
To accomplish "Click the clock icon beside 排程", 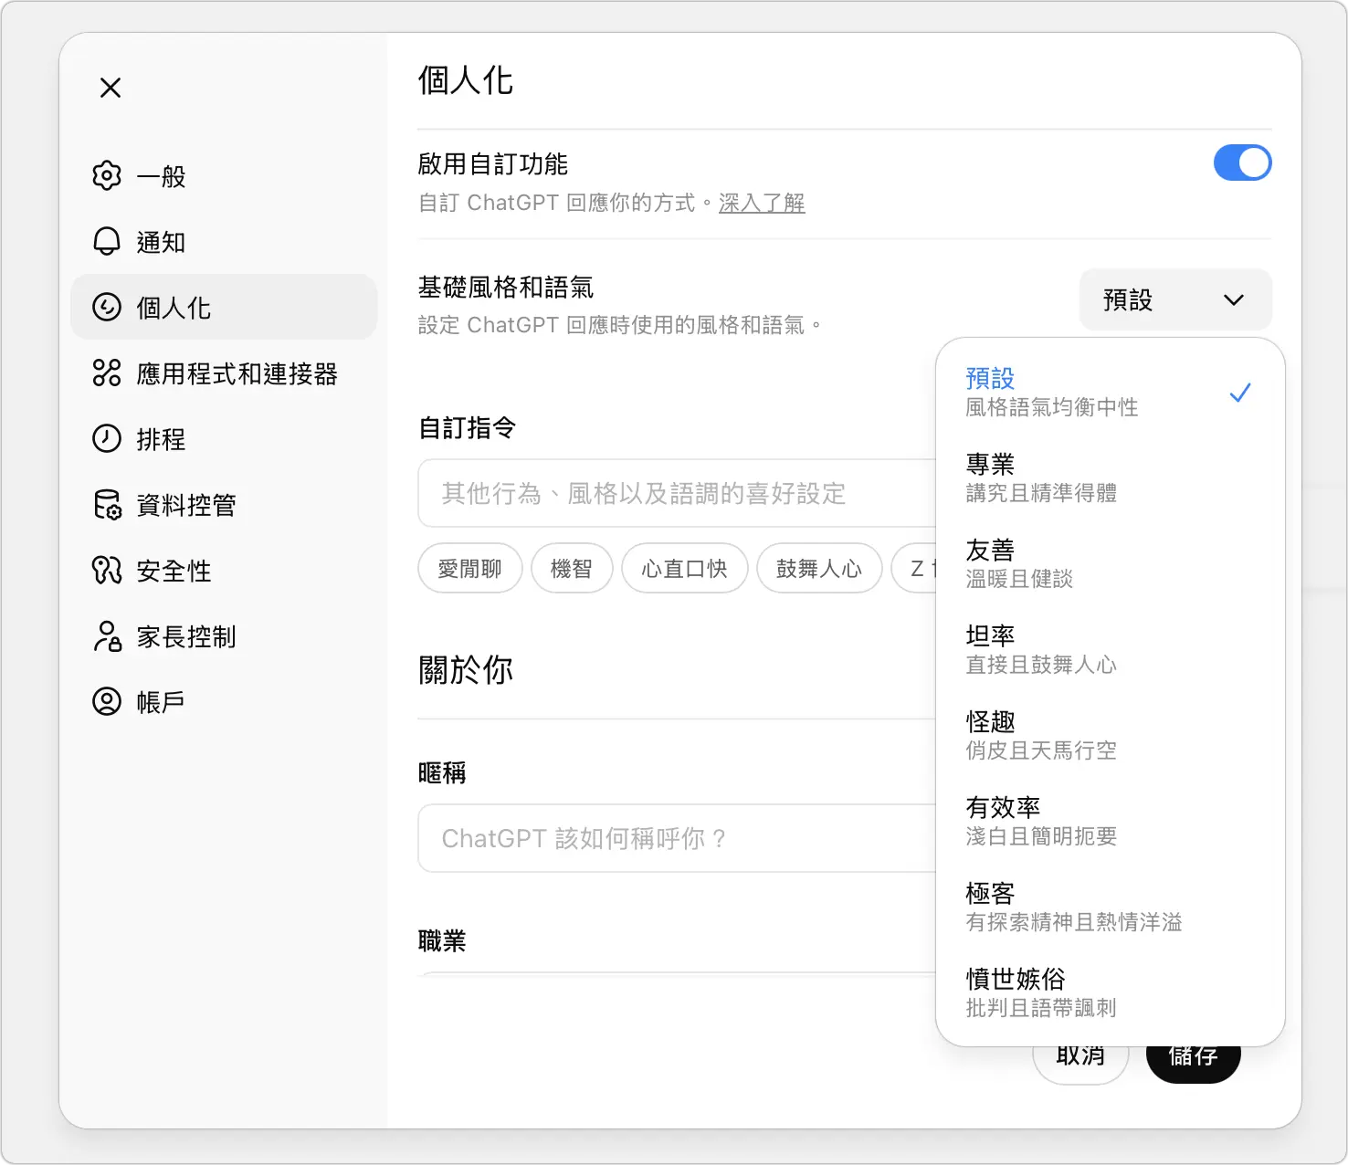I will 107,438.
